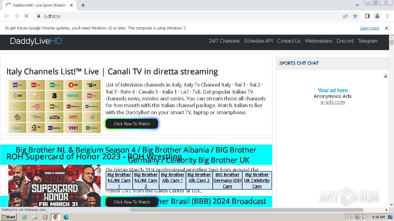Open Learn more about Chrome updates
The width and height of the screenshot is (394, 221).
click(369, 28)
